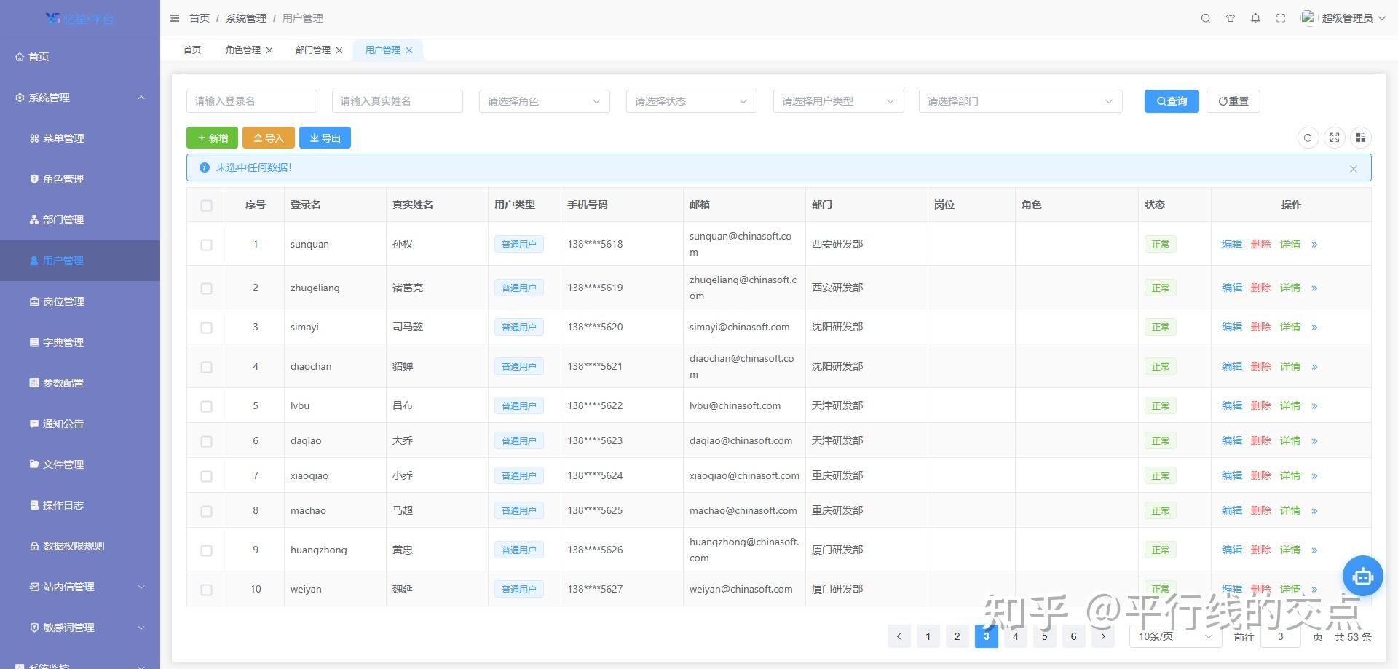The height and width of the screenshot is (669, 1398).
Task: Close the 角色管理 tab
Action: 269,50
